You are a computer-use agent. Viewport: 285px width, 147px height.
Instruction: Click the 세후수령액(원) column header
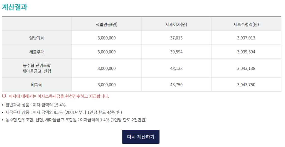pyautogui.click(x=246, y=24)
